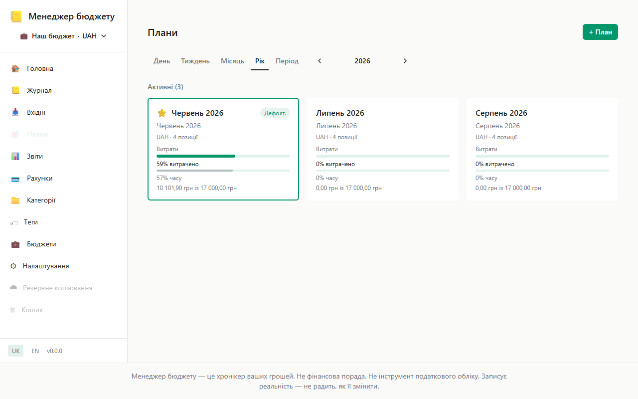Click the spending progress bar on Серпень 2026
The image size is (638, 399).
(542, 156)
